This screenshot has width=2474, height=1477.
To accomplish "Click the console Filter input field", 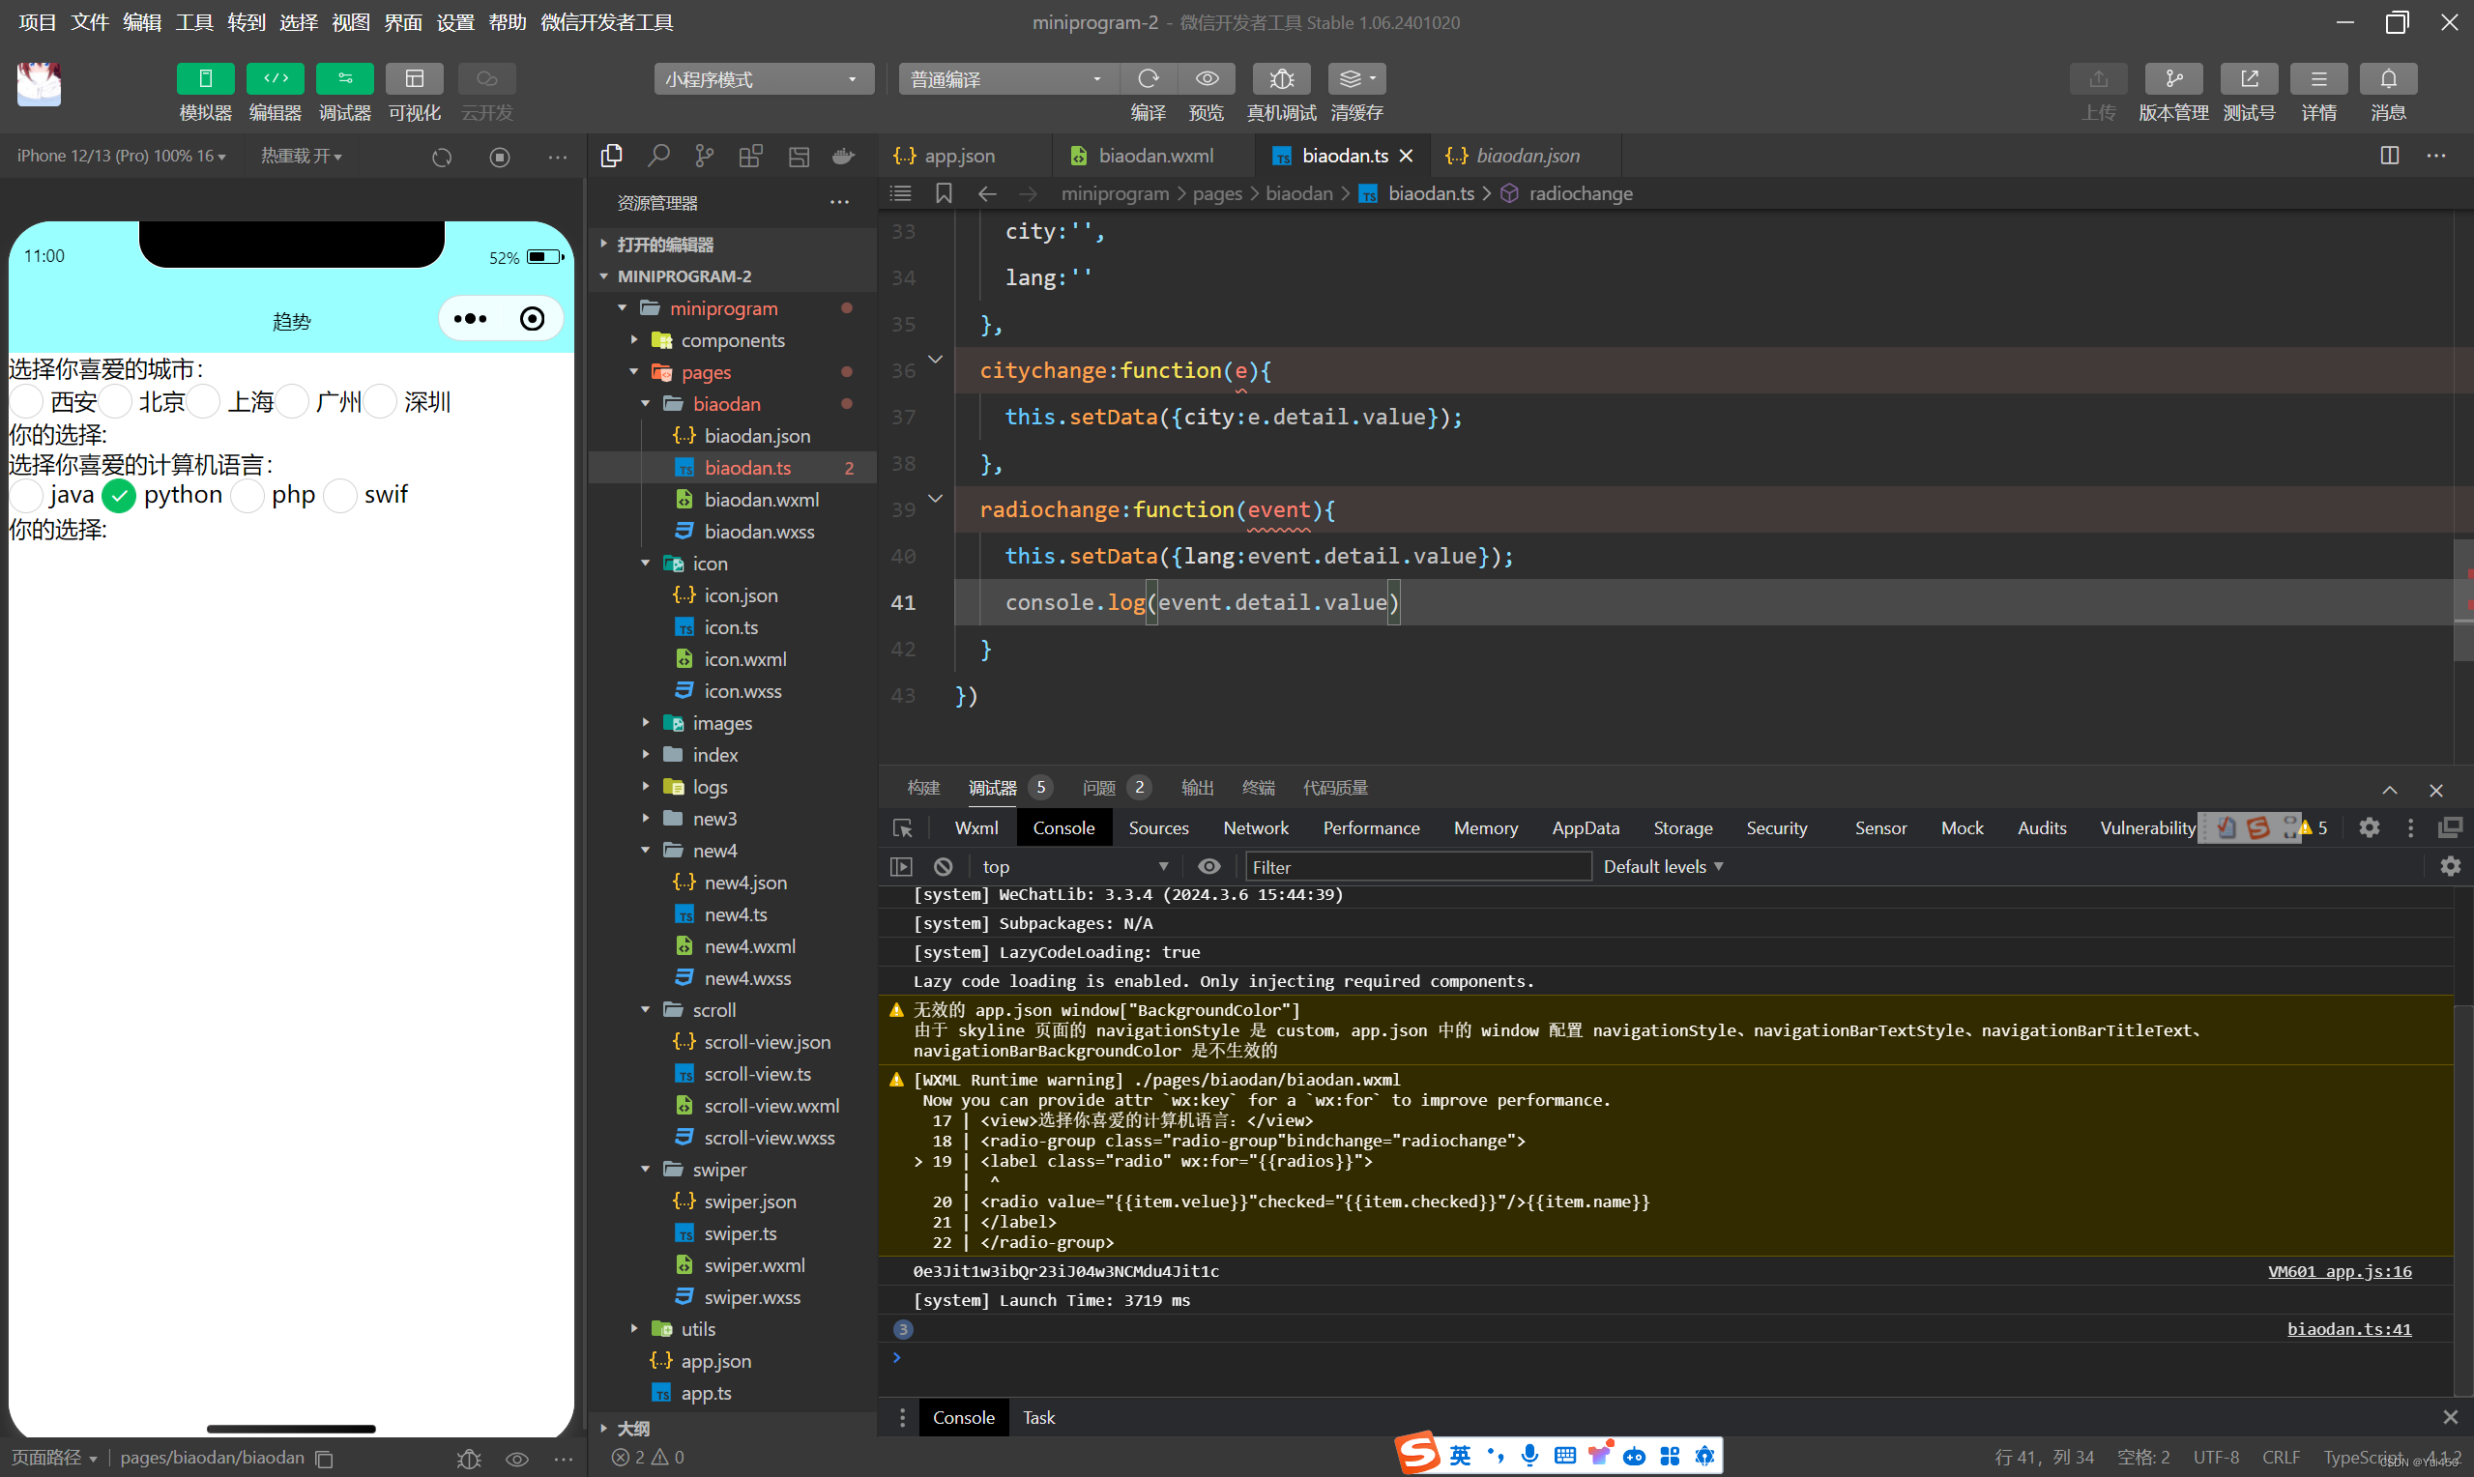I will [1416, 867].
